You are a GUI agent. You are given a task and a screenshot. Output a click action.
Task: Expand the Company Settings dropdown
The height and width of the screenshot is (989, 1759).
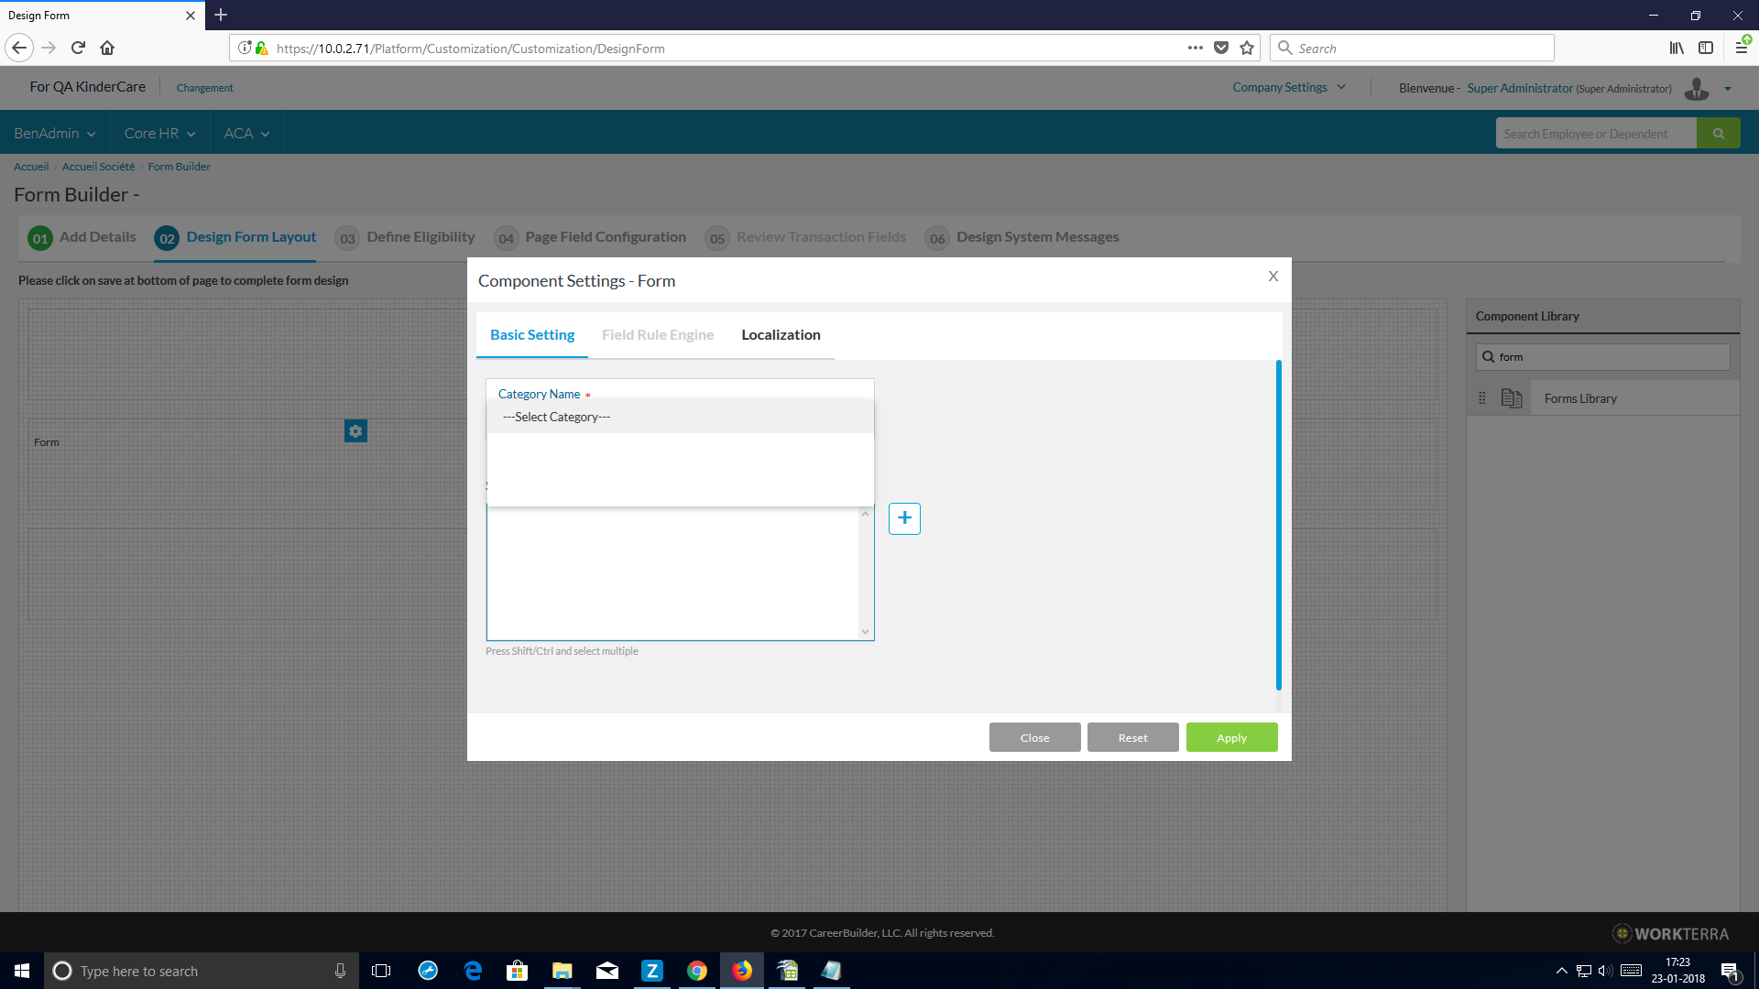(x=1288, y=88)
